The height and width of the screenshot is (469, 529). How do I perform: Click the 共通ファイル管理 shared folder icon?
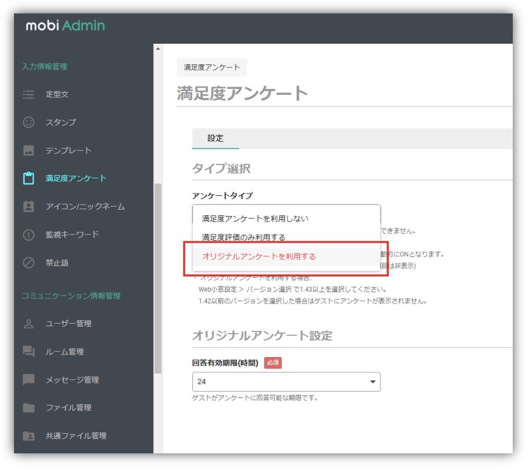[29, 436]
